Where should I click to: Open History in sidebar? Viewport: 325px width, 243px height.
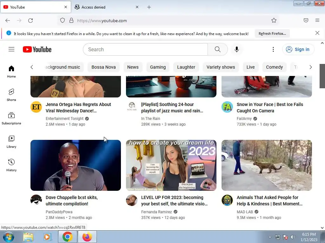click(11, 165)
